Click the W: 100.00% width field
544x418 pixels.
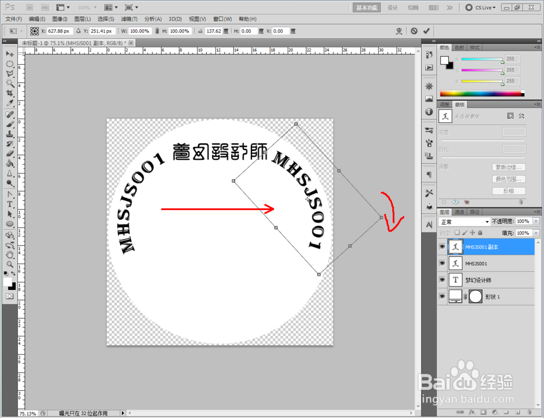click(x=140, y=31)
